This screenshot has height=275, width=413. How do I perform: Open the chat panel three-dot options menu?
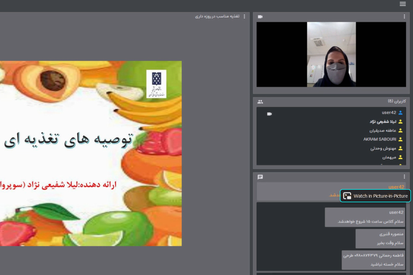[404, 177]
